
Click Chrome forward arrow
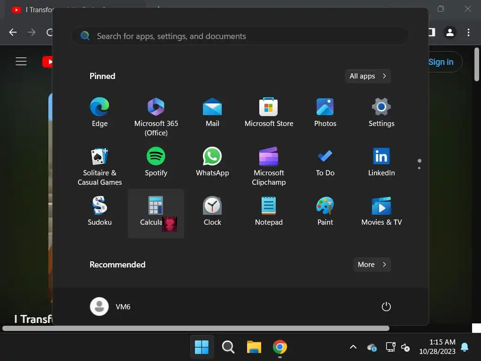click(x=31, y=32)
